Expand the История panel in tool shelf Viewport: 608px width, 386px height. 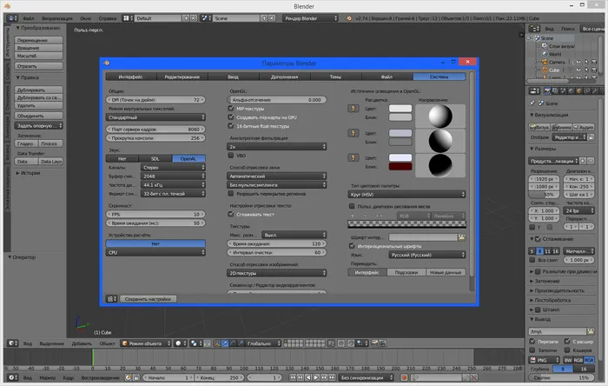tap(28, 173)
